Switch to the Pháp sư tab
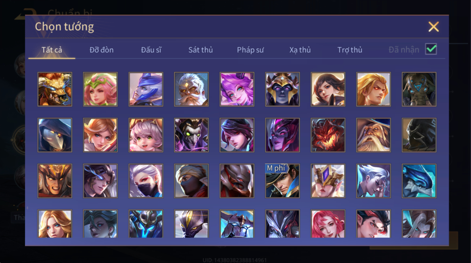 [x=250, y=50]
